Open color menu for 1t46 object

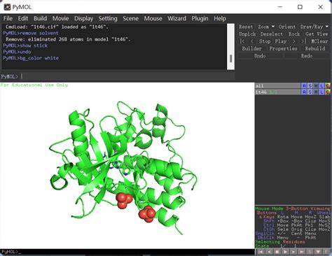pos(328,92)
